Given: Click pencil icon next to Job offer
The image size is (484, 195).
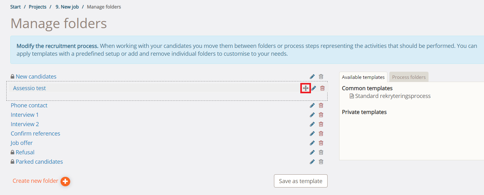Looking at the screenshot, I should (x=312, y=143).
